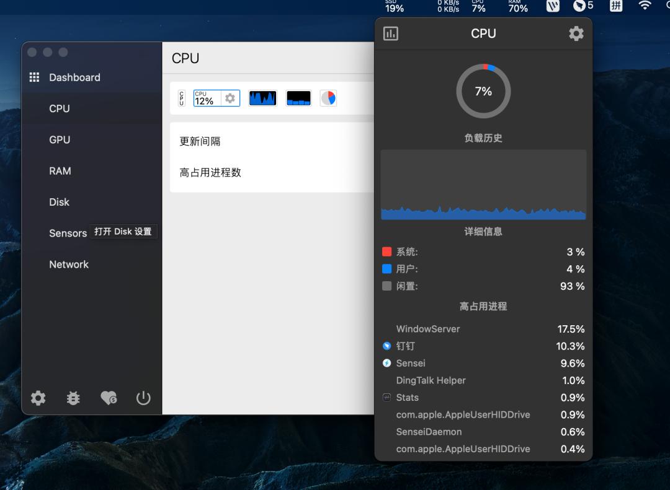This screenshot has height=490, width=670.
Task: Click the bug report icon in sidebar footer
Action: [x=73, y=398]
